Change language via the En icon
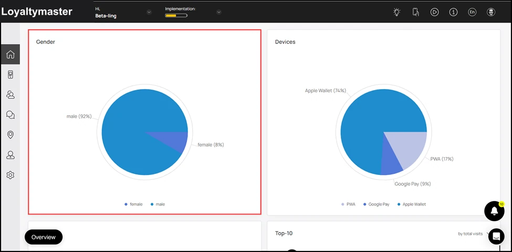 tap(472, 13)
